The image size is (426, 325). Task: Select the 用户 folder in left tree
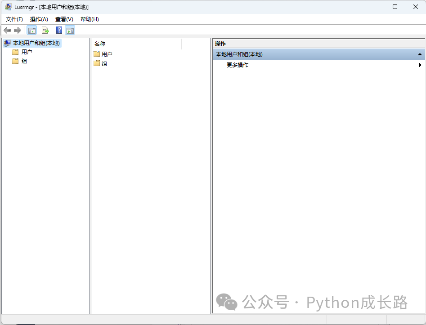pyautogui.click(x=27, y=52)
